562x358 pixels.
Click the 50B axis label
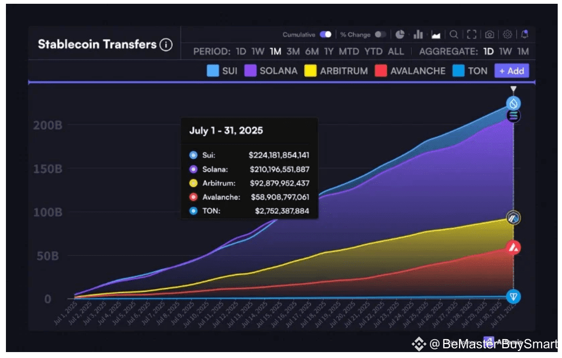(47, 256)
